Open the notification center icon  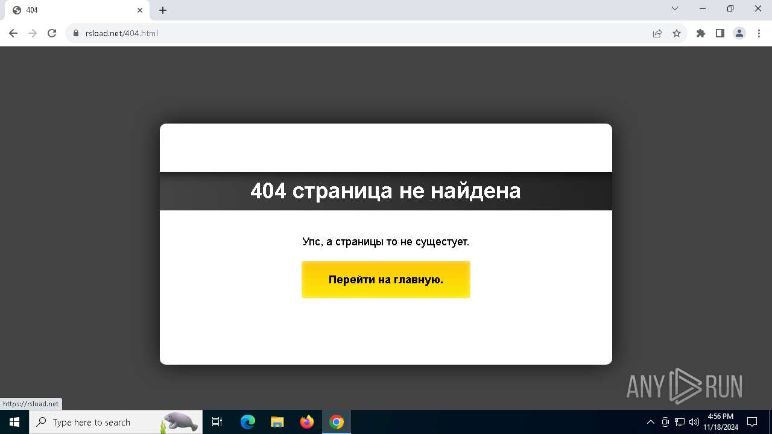(752, 422)
